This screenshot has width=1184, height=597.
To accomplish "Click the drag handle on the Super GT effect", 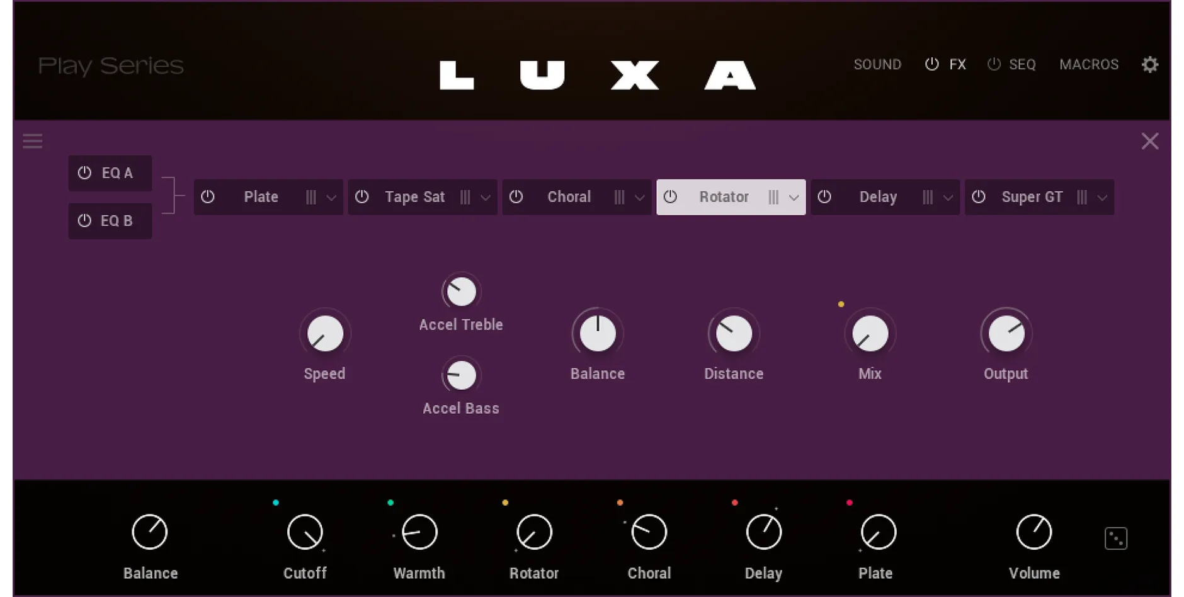I will click(x=1083, y=196).
